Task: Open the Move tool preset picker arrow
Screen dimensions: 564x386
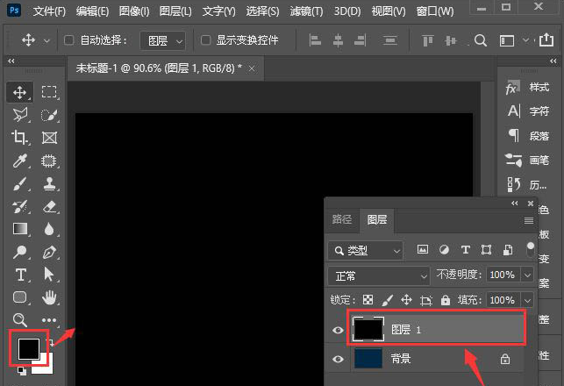Action: point(46,41)
